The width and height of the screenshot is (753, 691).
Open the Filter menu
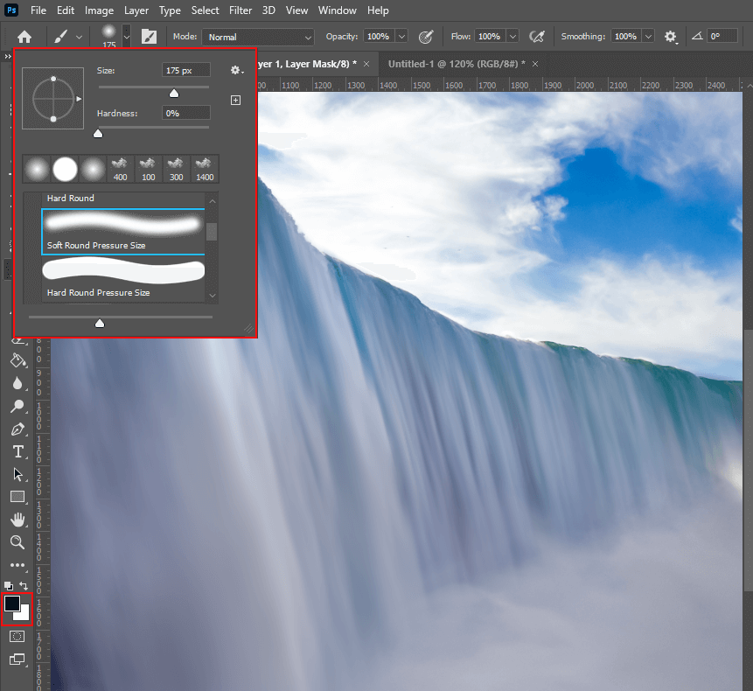(241, 10)
